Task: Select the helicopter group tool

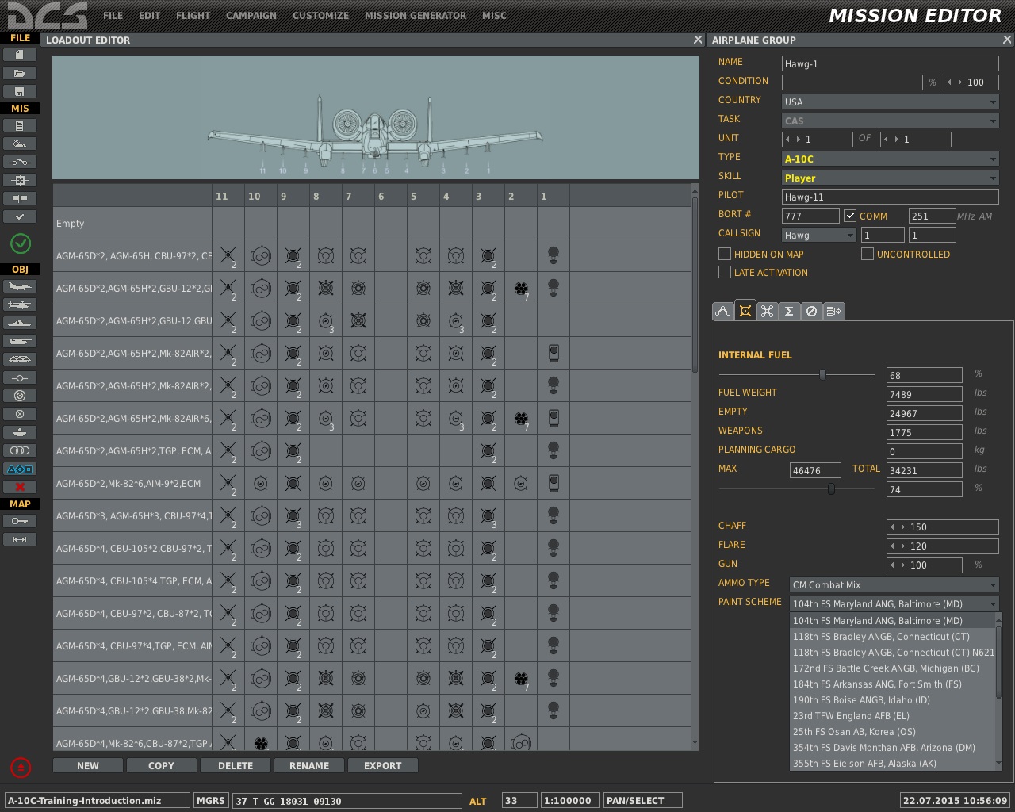Action: click(x=20, y=304)
